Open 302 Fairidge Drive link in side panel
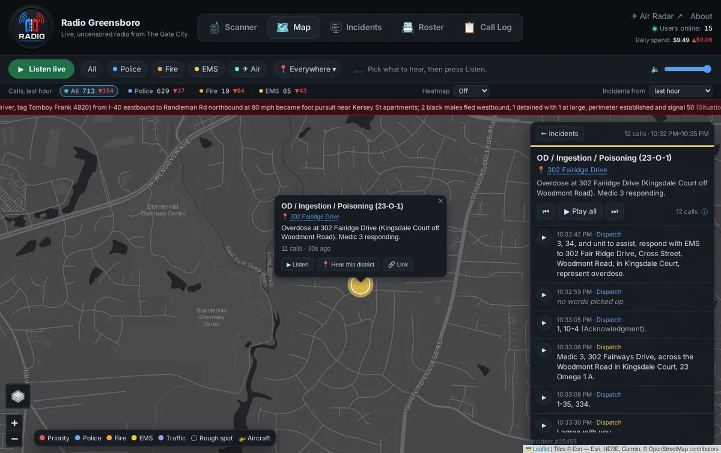This screenshot has width=721, height=453. coord(577,170)
